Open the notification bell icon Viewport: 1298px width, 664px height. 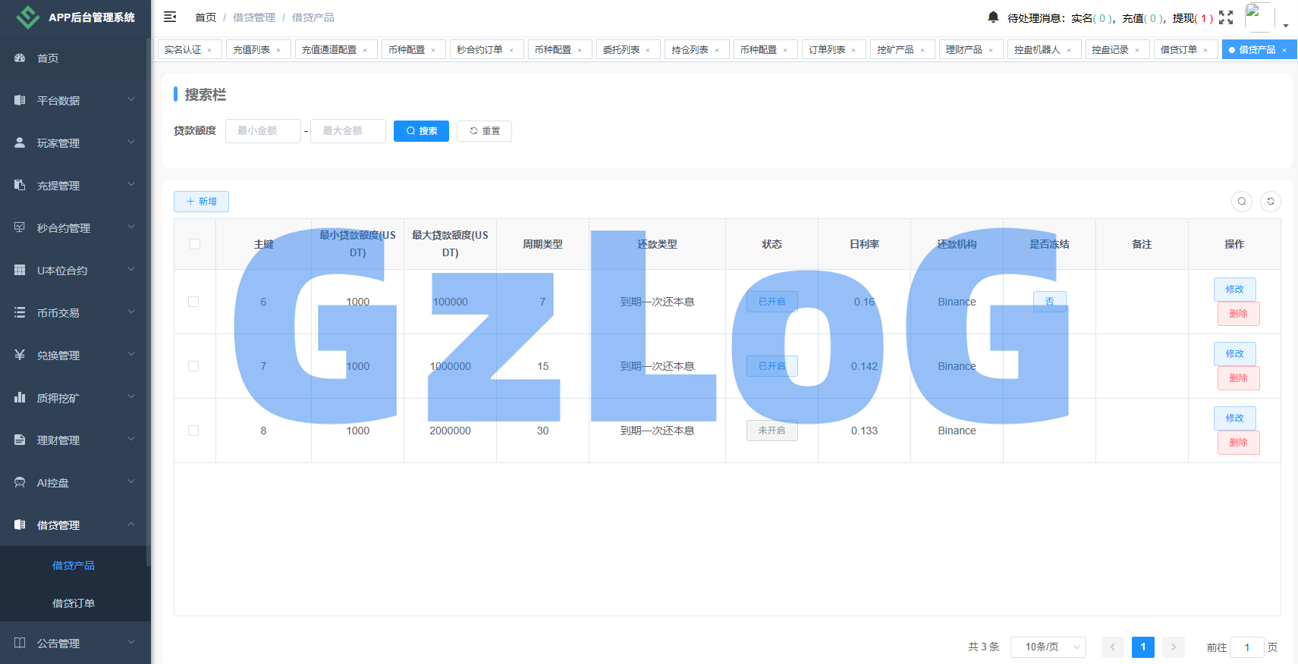pos(993,17)
